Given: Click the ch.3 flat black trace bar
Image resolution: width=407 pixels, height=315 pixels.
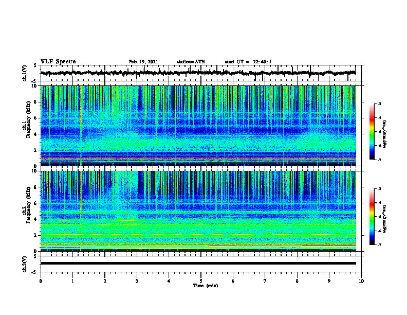Looking at the screenshot, I should coord(198,264).
